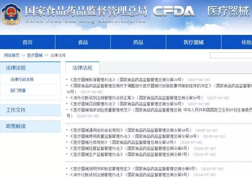
Task: Click the search input field below navigation
Action: tap(231, 55)
